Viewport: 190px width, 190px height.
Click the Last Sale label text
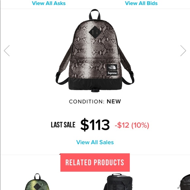point(63,125)
